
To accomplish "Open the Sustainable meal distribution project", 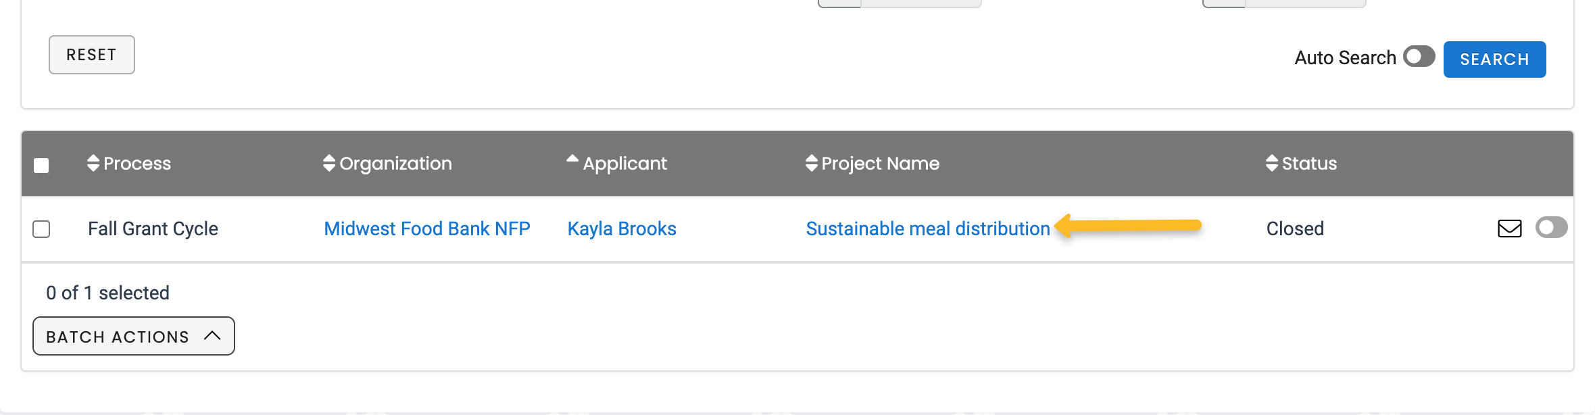I will tap(928, 229).
